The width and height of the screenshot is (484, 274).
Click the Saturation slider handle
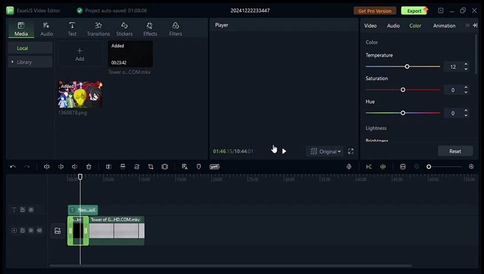point(403,90)
